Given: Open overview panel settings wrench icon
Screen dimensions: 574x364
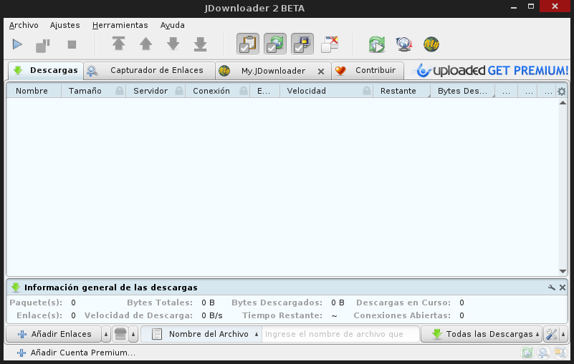Looking at the screenshot, I should 552,287.
